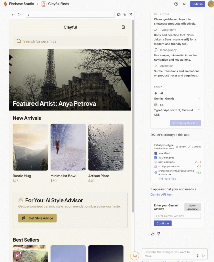Copy preview link icon

point(125,15)
